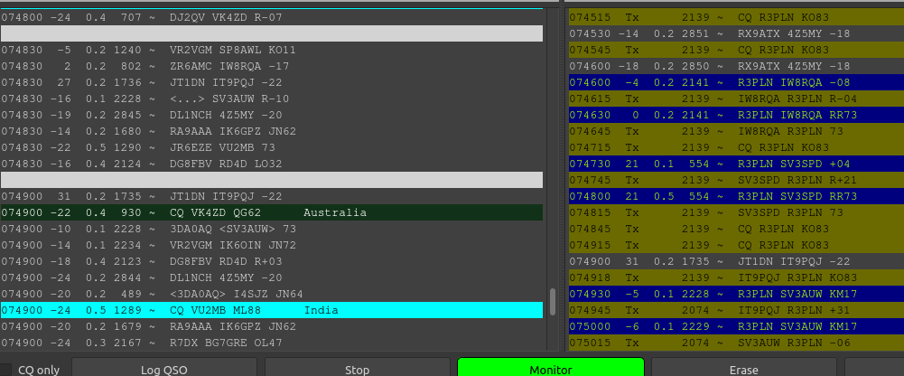This screenshot has width=904, height=376.
Task: Select the IT9PQJ R3PLN KO83 Tx row
Action: point(736,277)
